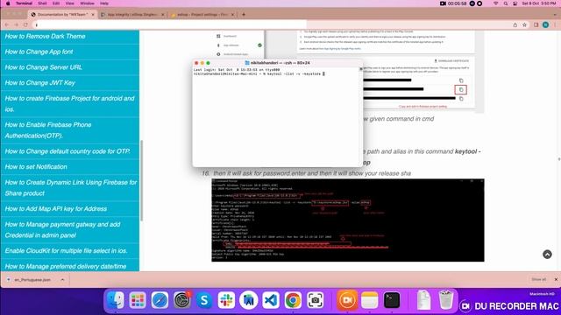Open System Preferences in the dock
561x315 pixels.
(x=181, y=300)
